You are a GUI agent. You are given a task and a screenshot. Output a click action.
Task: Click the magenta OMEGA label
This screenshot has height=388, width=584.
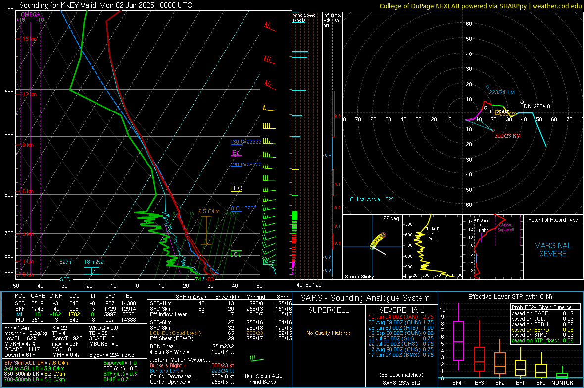click(31, 14)
